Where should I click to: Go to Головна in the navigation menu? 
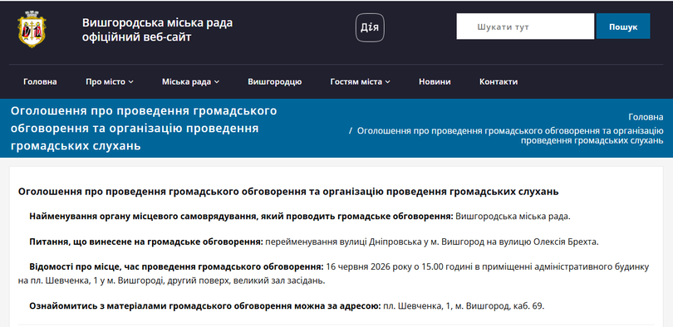point(40,81)
